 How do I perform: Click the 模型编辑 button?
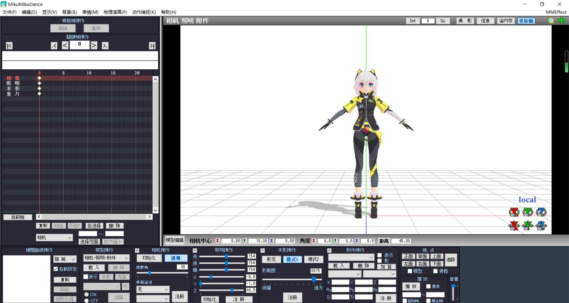[x=175, y=240]
